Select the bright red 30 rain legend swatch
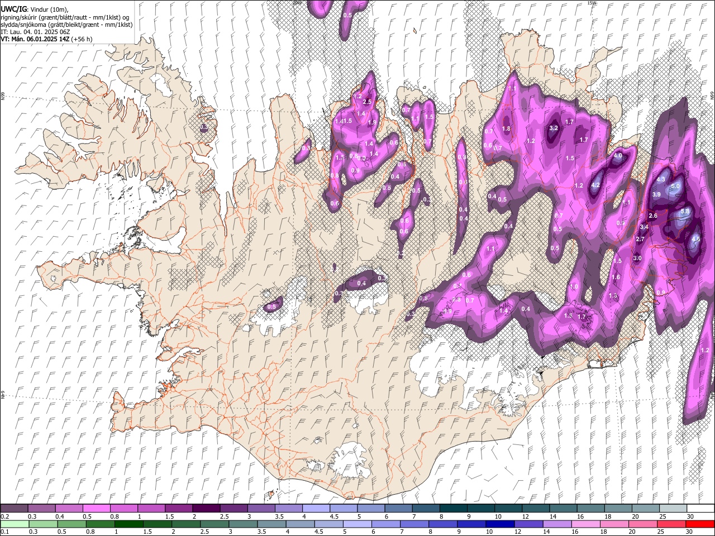Image resolution: width=715 pixels, height=536 pixels. (700, 524)
